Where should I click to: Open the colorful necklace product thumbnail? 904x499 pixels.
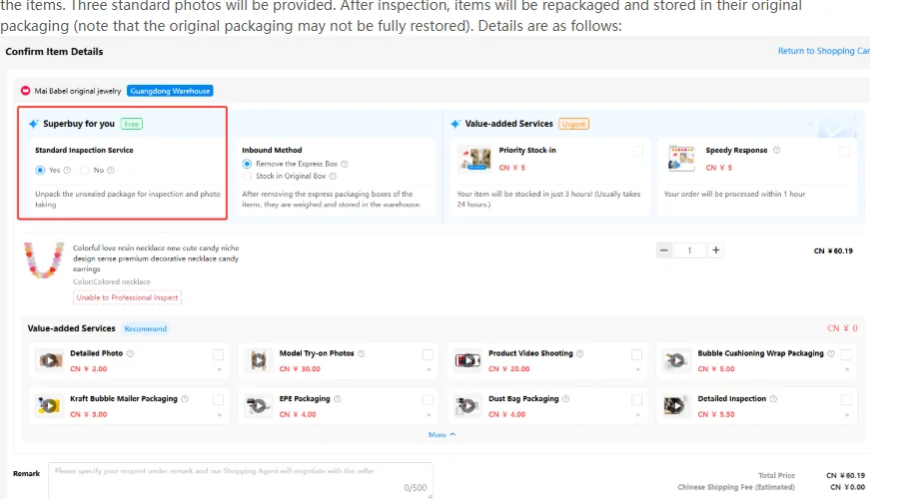pyautogui.click(x=44, y=260)
